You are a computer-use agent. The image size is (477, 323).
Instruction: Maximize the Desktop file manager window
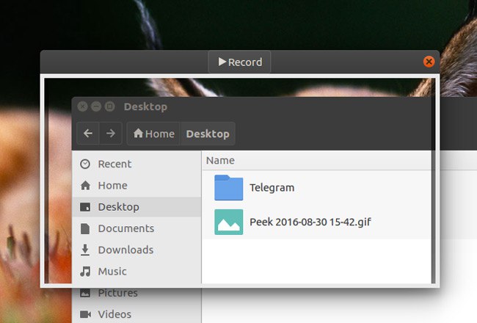[x=110, y=106]
